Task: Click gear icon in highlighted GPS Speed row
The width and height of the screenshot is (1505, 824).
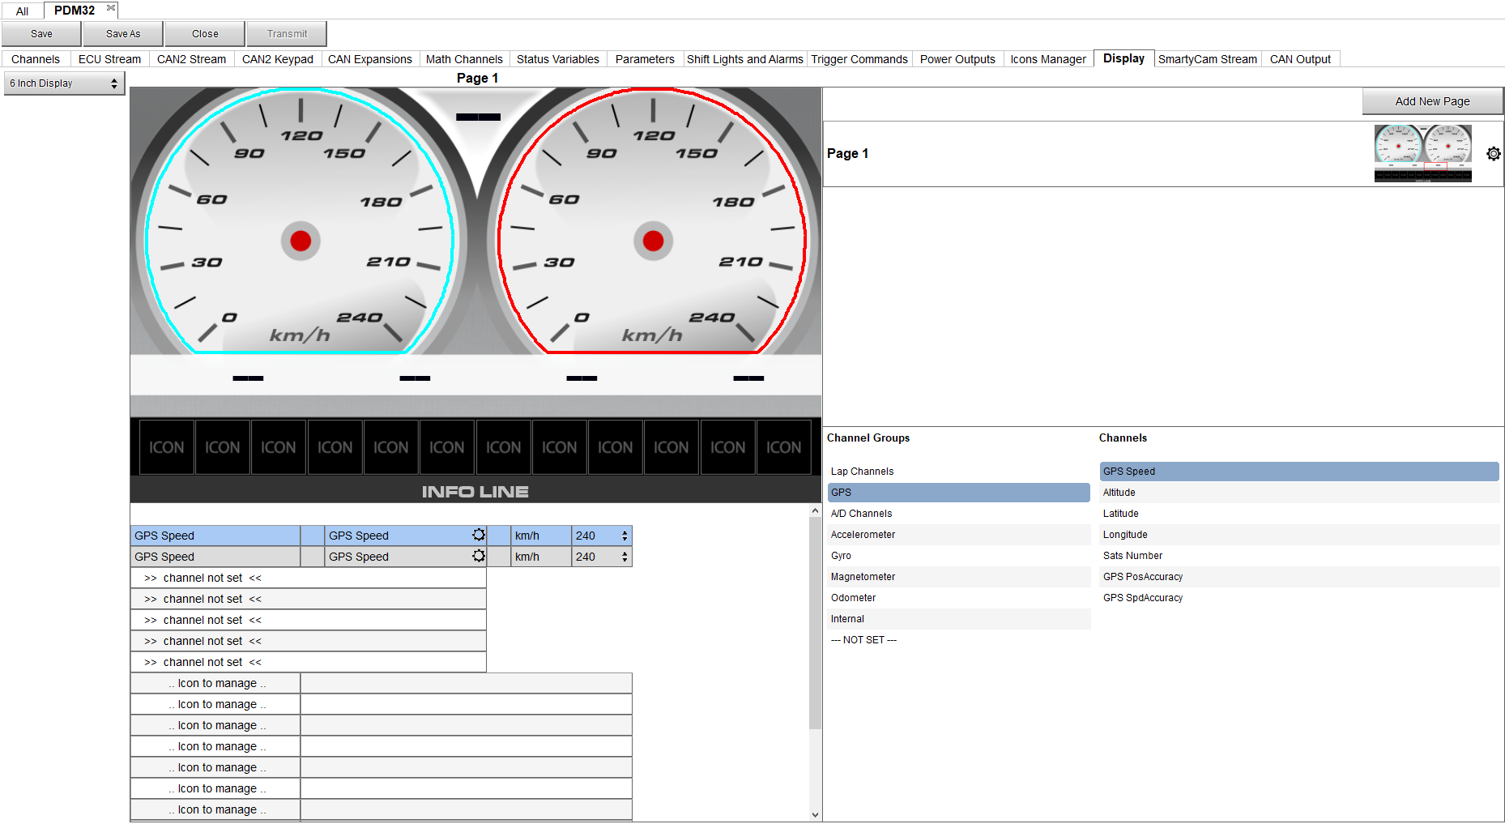Action: (x=479, y=535)
